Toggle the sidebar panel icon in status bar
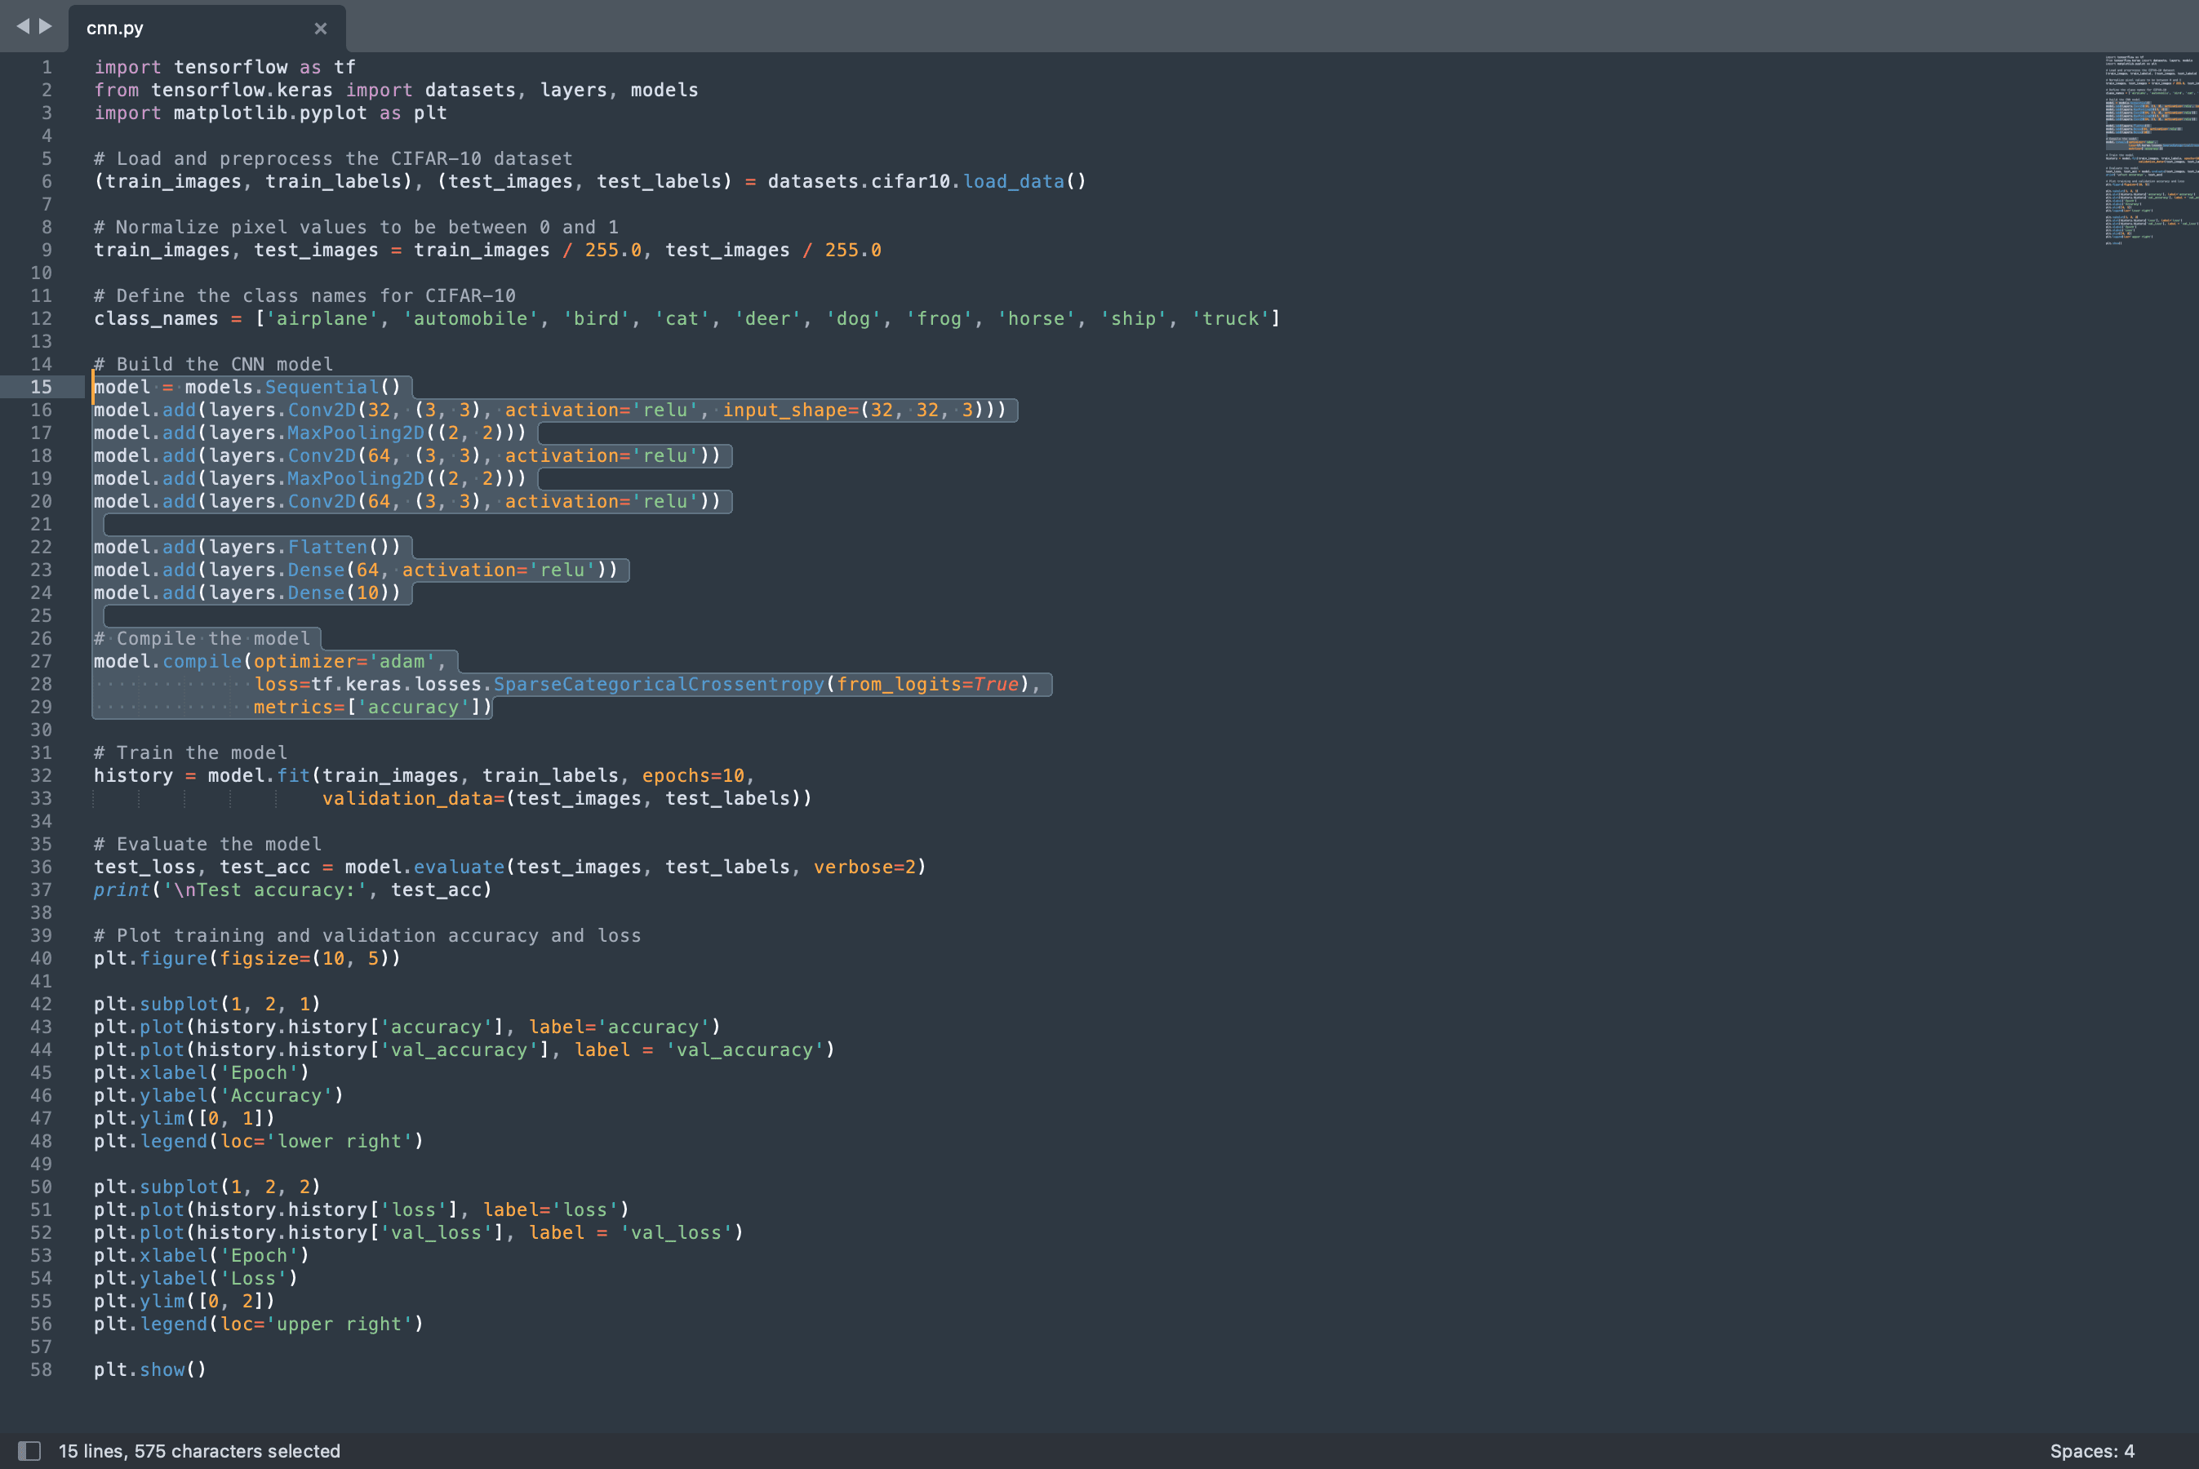 [x=30, y=1450]
